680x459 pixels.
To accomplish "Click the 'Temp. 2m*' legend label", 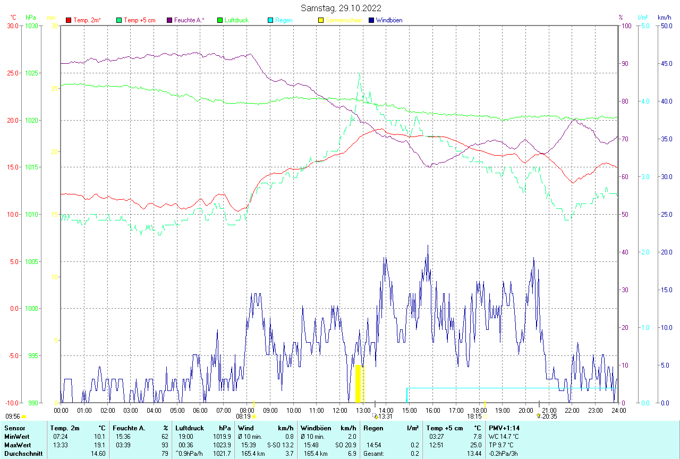I will (87, 20).
